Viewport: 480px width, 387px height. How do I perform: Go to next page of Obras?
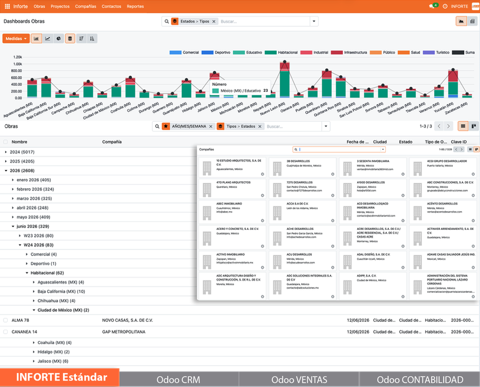[448, 126]
